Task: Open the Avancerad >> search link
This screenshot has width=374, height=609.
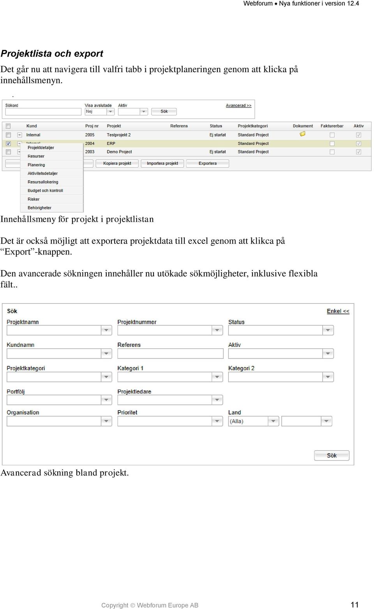Action: tap(238, 106)
